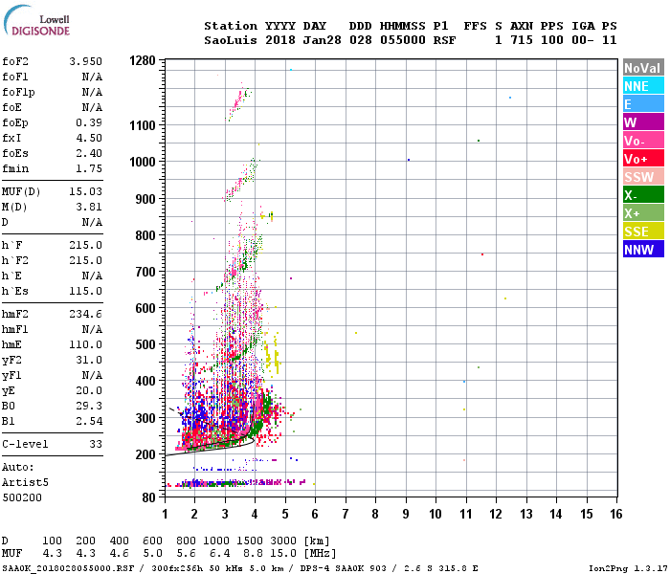
Task: Click the 1280 km height axis label
Action: pos(143,60)
